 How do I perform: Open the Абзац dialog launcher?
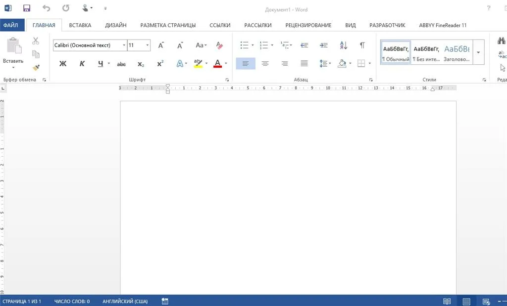coord(371,80)
